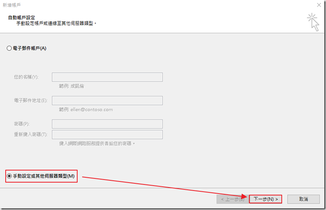Close the 新增帳戶 dialog window
The image size is (326, 210).
coord(319,4)
